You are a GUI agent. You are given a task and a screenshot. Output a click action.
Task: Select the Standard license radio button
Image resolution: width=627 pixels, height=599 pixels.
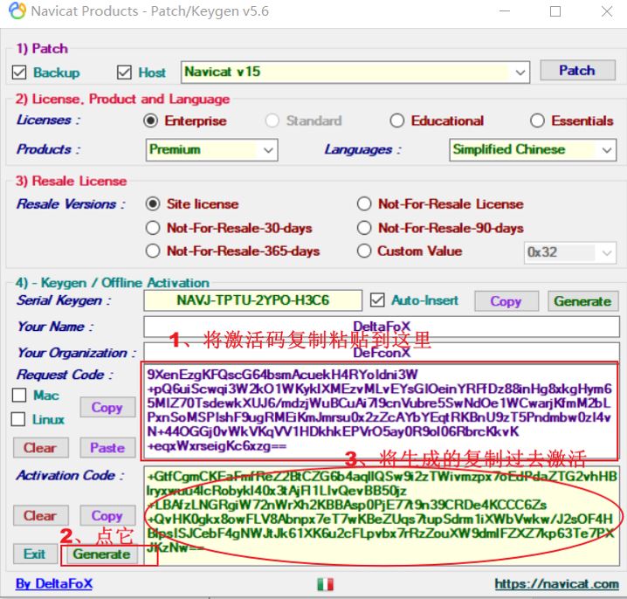pos(272,120)
